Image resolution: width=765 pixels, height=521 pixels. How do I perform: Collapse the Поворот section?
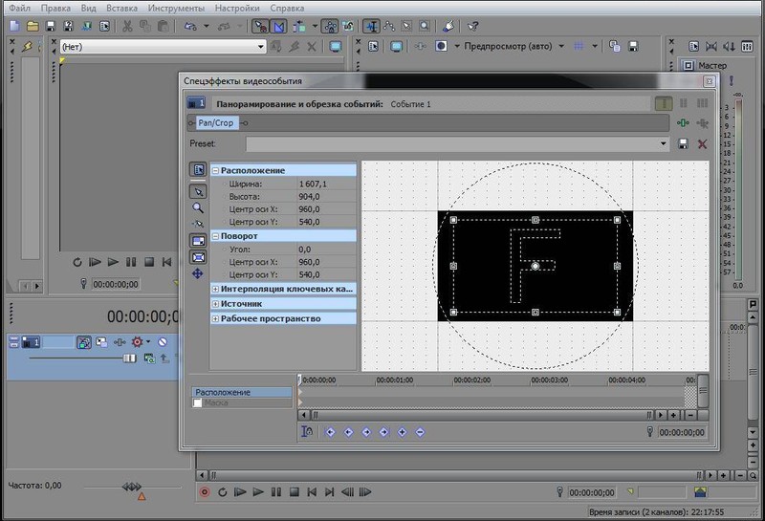click(215, 236)
